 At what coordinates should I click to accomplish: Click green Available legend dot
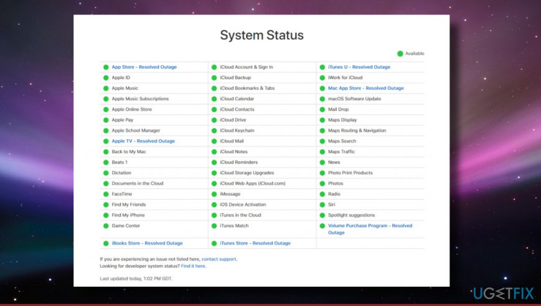click(400, 53)
